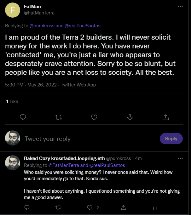The width and height of the screenshot is (191, 215).
Task: View analytics icon on purokross reply
Action: coord(155,207)
